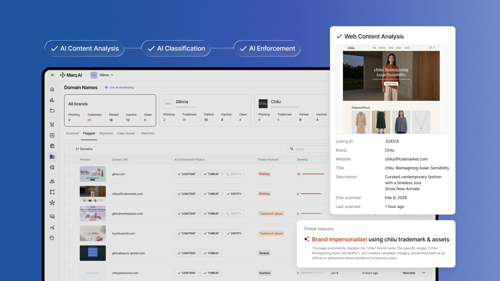Check the glinnabeauty-global.com row checkbox
The image size is (500, 281).
coord(71,253)
